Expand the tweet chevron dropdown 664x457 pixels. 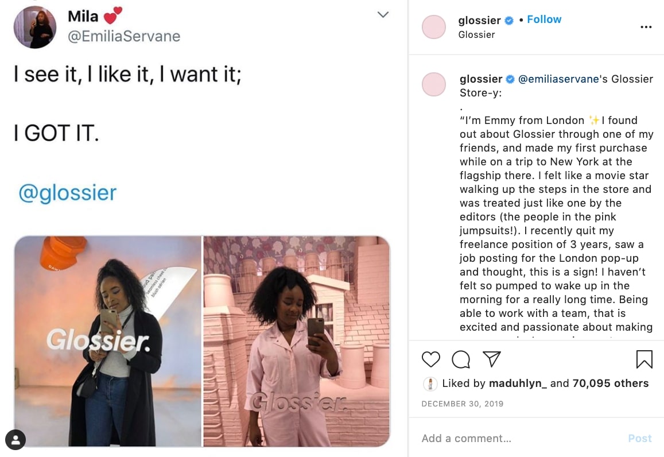pyautogui.click(x=383, y=15)
